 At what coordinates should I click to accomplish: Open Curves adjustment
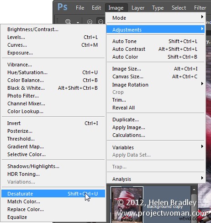[x=53, y=45]
